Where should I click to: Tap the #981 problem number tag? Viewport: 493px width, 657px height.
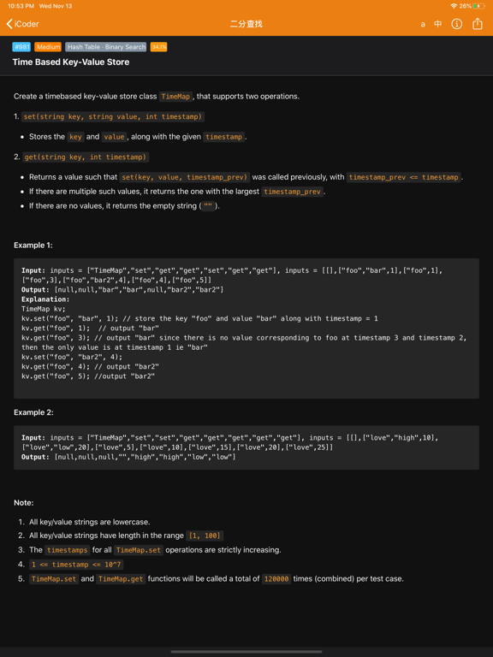[21, 47]
